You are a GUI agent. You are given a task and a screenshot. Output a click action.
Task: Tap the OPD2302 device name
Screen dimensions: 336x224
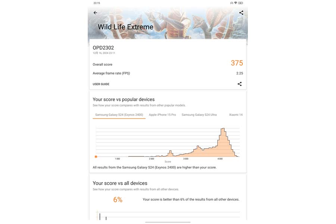103,48
